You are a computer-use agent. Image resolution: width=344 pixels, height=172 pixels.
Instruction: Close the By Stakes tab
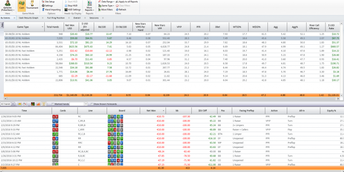click(14, 18)
